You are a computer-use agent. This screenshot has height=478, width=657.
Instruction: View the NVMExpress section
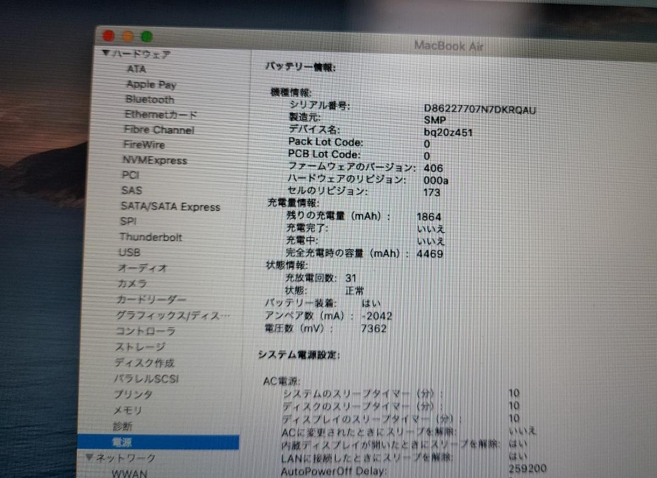(155, 160)
